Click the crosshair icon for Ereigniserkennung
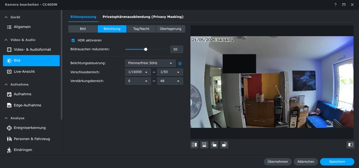This screenshot has height=168, width=359. point(9,128)
